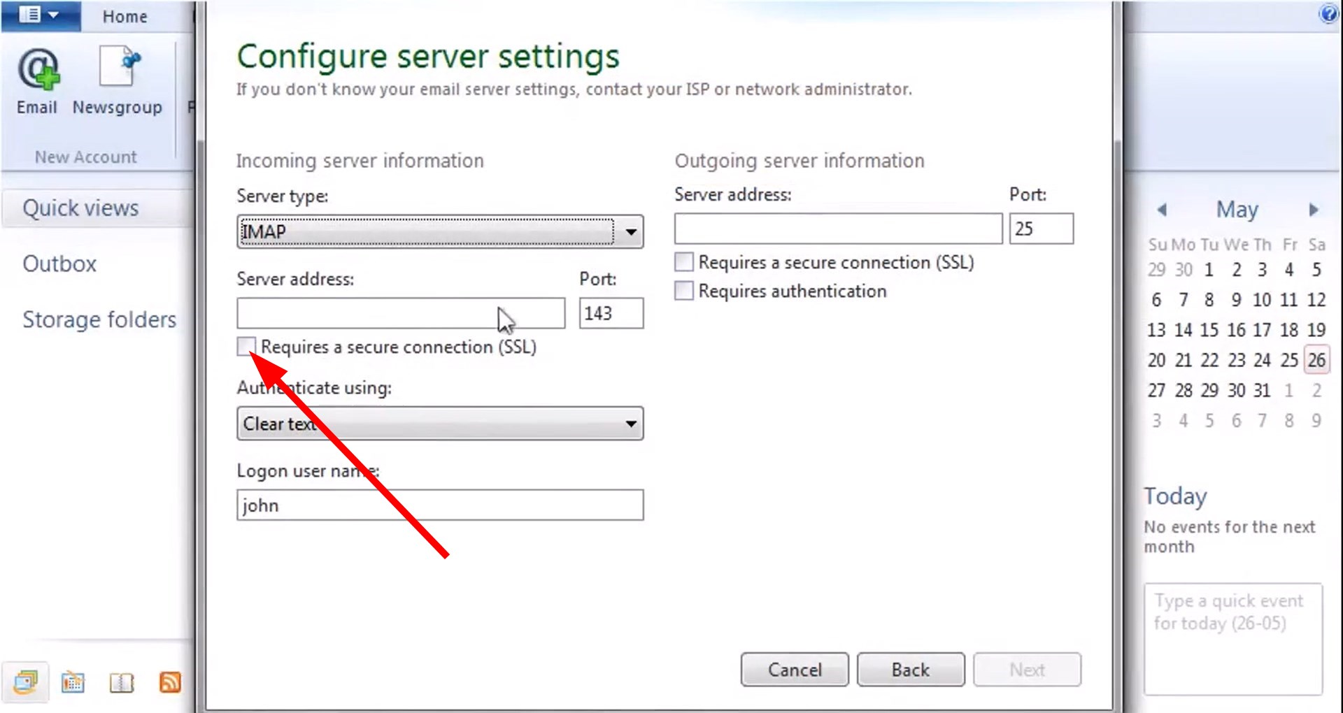Select the RSS Feeds icon
1343x713 pixels.
click(170, 682)
